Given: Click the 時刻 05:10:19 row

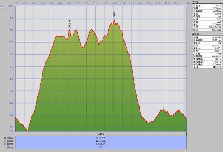Looking at the screenshot, I should coord(207,30).
